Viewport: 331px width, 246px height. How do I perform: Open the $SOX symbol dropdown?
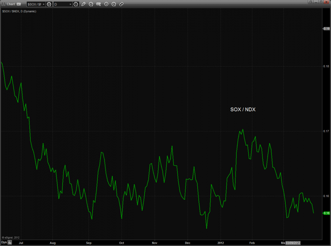36,4
